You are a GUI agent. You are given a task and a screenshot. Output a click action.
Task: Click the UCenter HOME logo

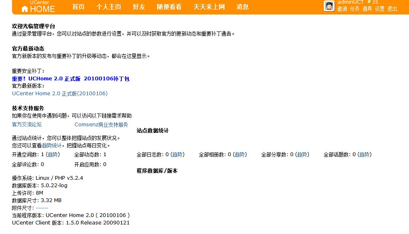coord(38,7)
